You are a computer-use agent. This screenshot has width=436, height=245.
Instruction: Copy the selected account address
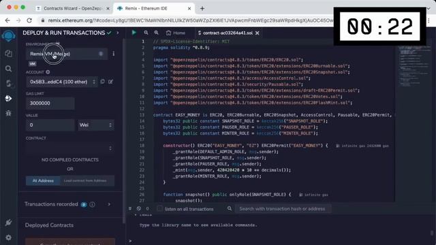pyautogui.click(x=103, y=82)
